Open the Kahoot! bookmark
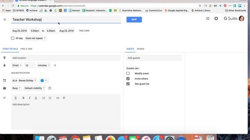The width and height of the screenshot is (250, 140). (75, 10)
